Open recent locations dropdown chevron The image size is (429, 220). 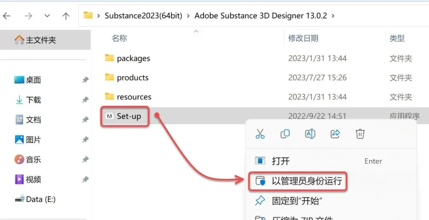(47, 16)
